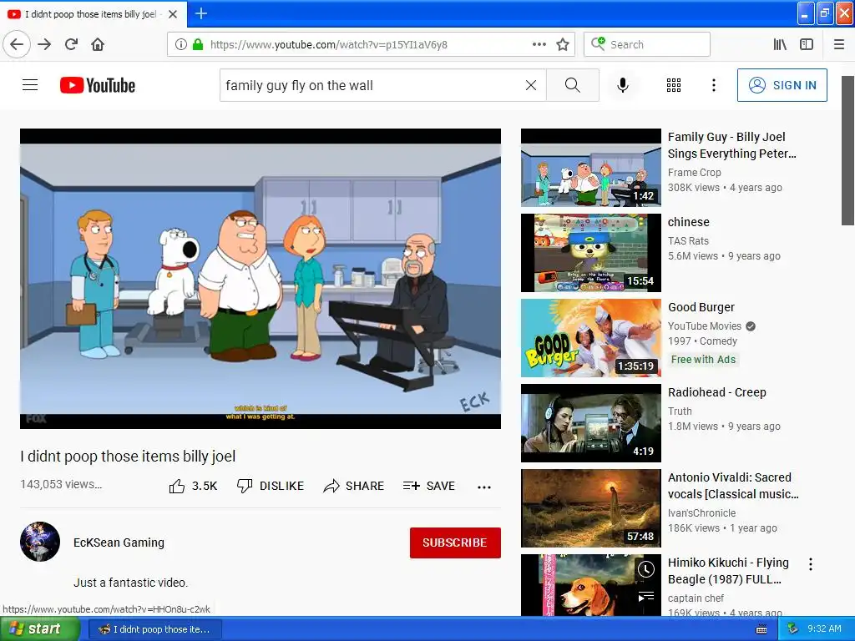
Task: Click the green padlock security icon
Action: tap(198, 45)
